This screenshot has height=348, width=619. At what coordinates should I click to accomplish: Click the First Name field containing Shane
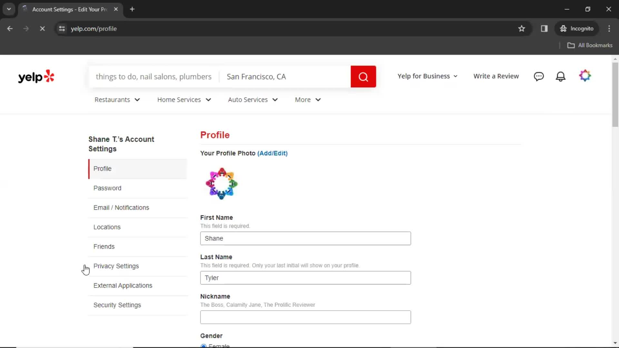tap(305, 238)
